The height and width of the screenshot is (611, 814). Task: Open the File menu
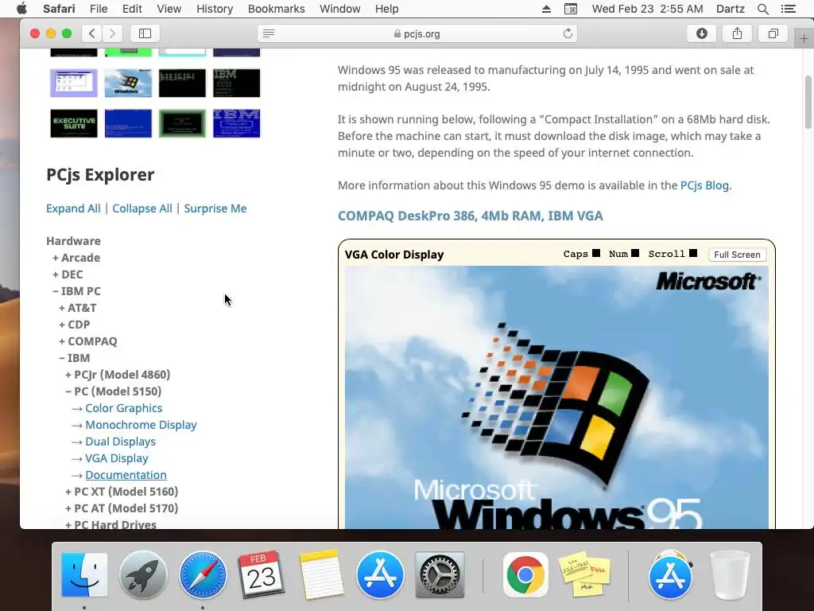(x=98, y=9)
